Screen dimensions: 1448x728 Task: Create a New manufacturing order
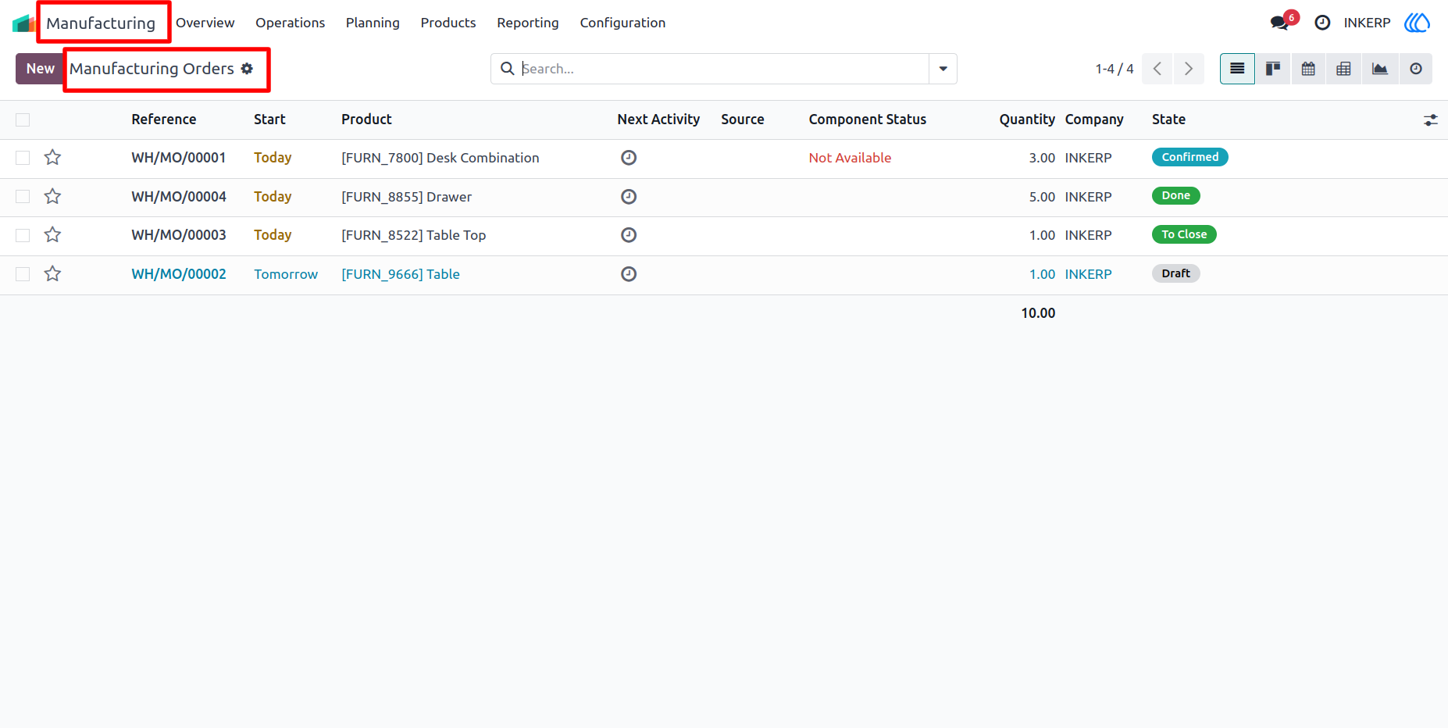[40, 69]
